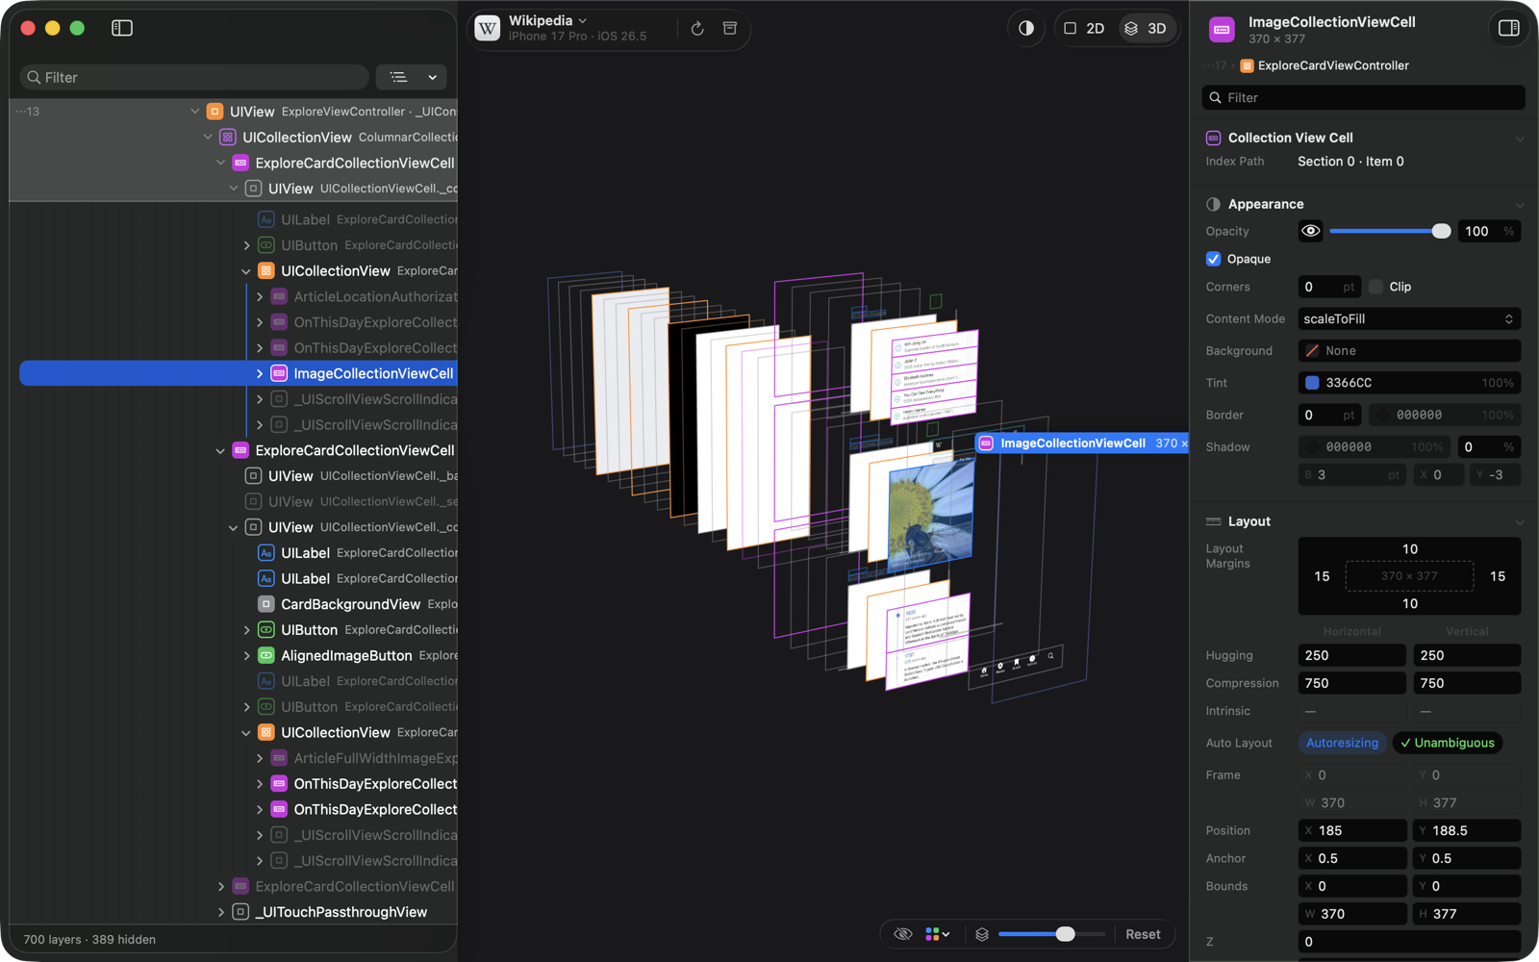The height and width of the screenshot is (962, 1539).
Task: Collapse the UIView ExploreViewController row
Action: click(x=195, y=112)
